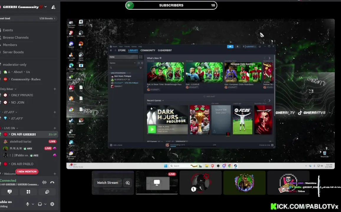Collapse the Only Ikbar category
Viewport: 341px width, 212px height.
8,89
